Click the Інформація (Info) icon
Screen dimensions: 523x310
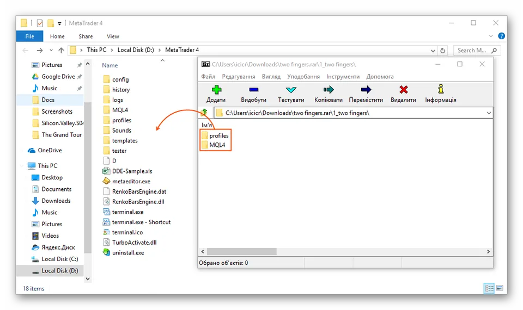pos(441,89)
